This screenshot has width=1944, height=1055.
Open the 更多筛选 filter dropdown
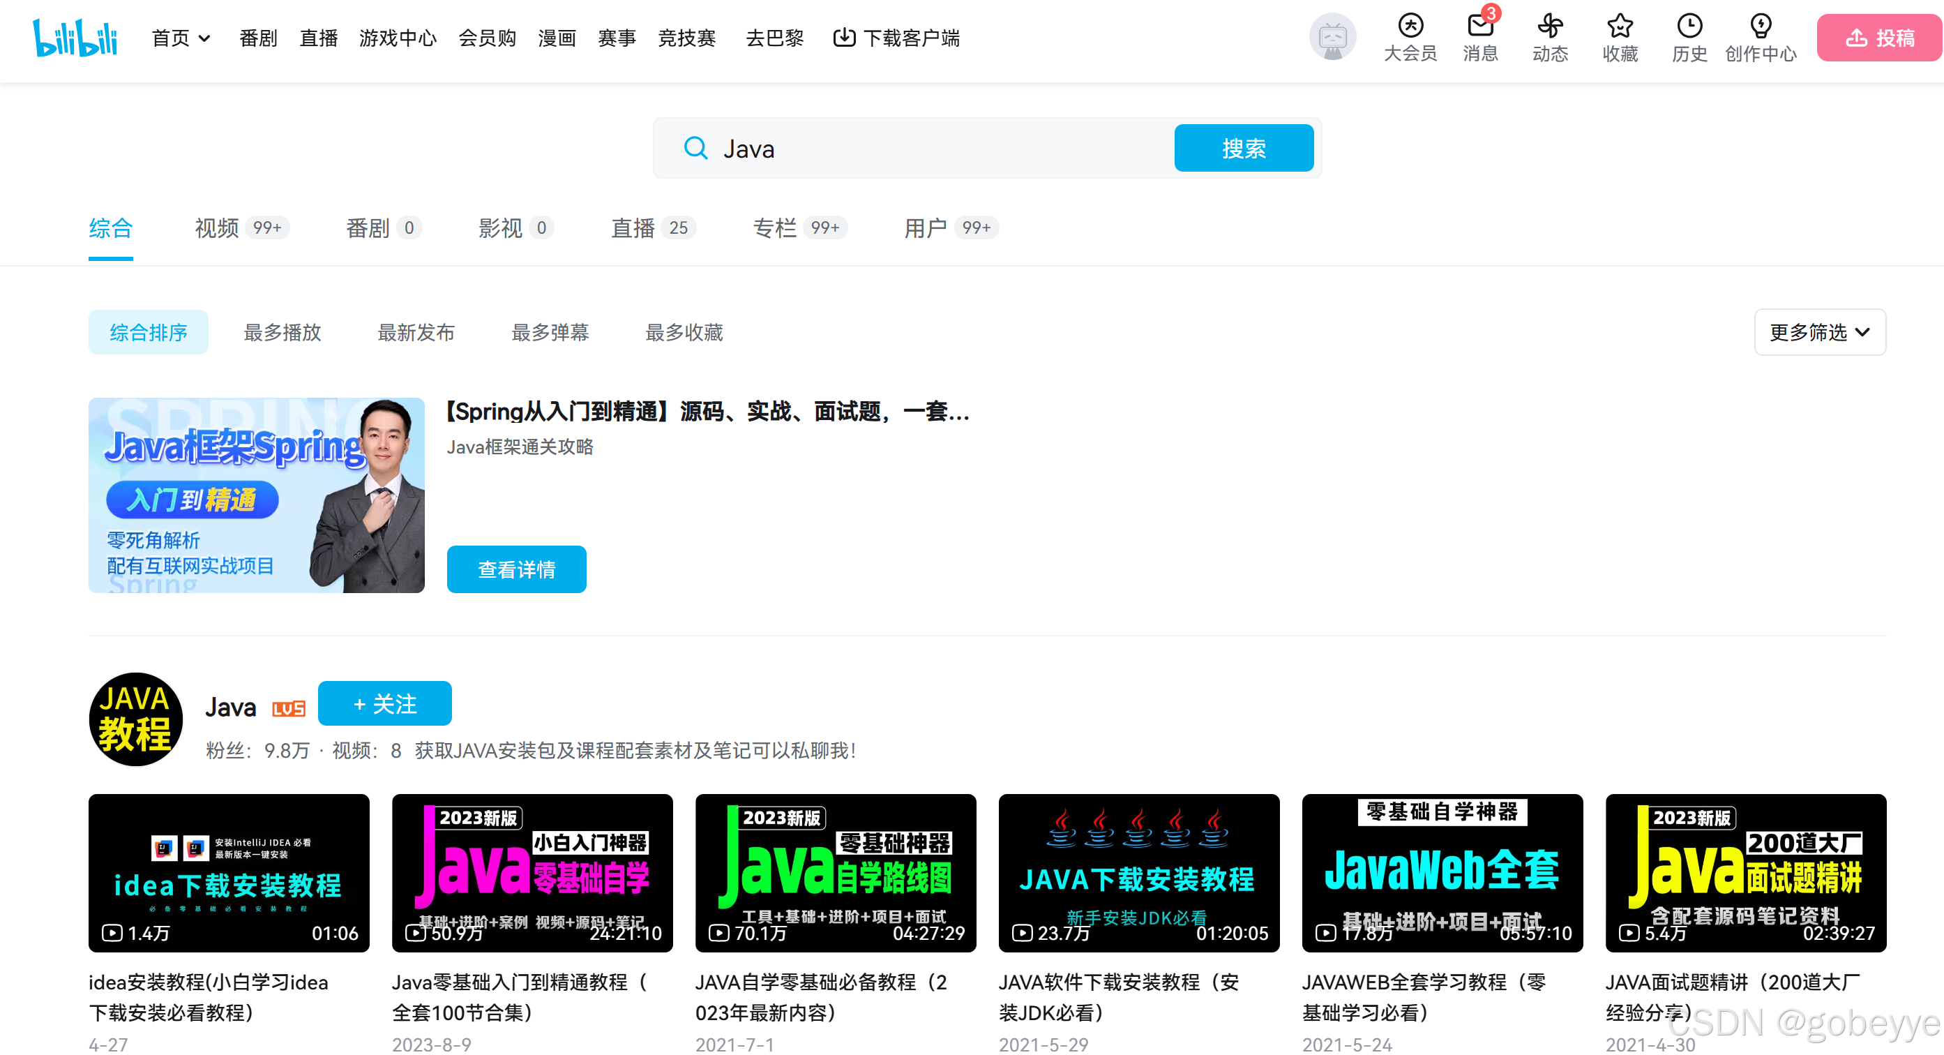[x=1819, y=332]
